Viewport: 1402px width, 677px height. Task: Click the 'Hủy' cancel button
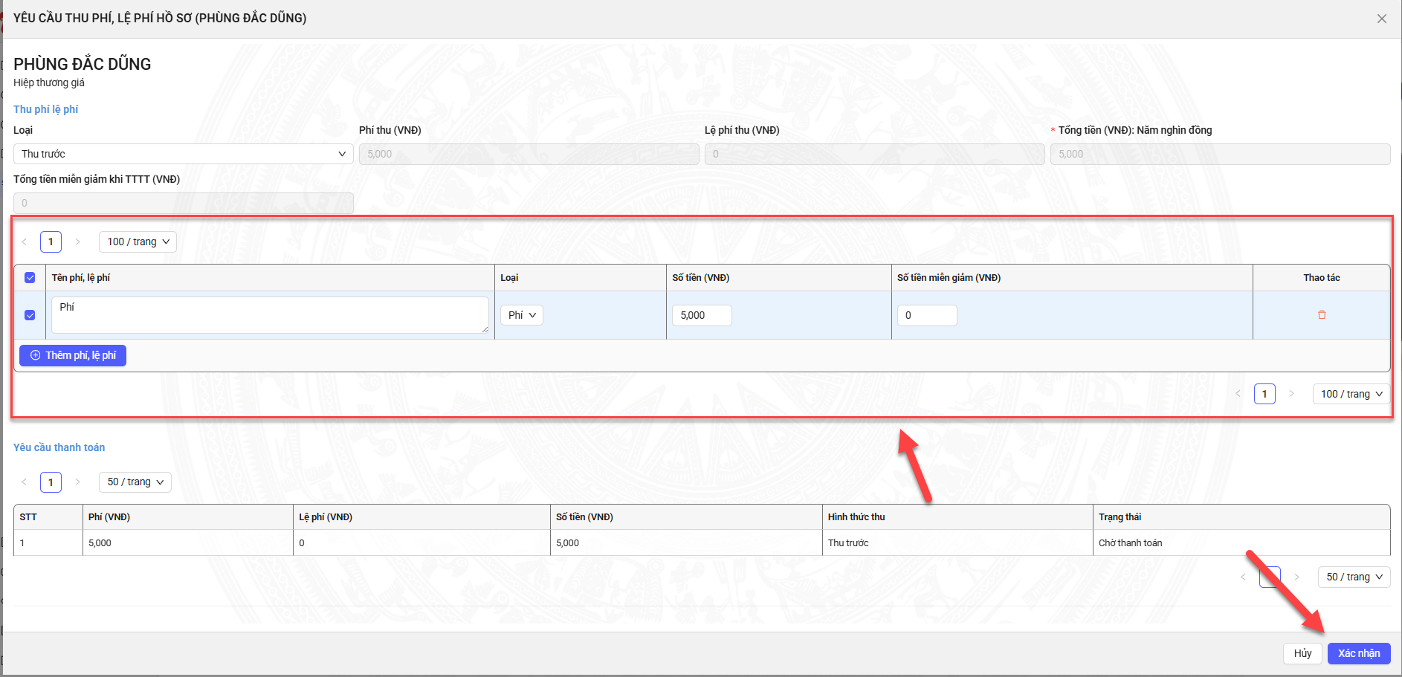1302,653
